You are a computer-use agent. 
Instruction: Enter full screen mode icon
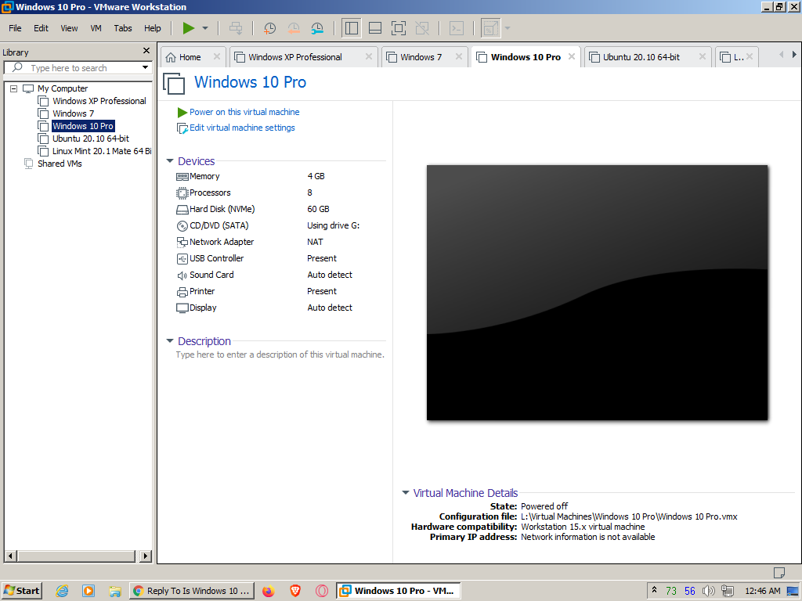pos(399,28)
